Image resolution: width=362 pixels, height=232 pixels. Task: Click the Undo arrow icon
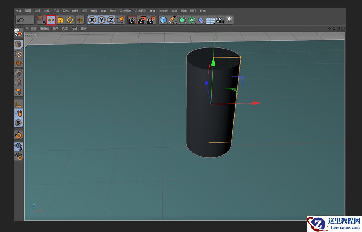[20, 20]
